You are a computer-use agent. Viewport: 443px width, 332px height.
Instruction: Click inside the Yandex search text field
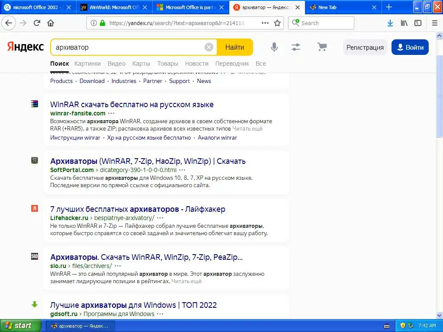click(128, 47)
